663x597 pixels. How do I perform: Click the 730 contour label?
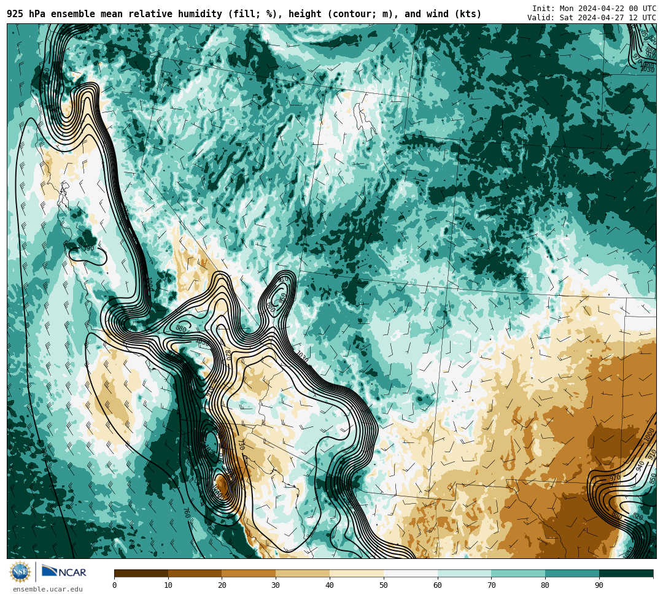[x=241, y=445]
